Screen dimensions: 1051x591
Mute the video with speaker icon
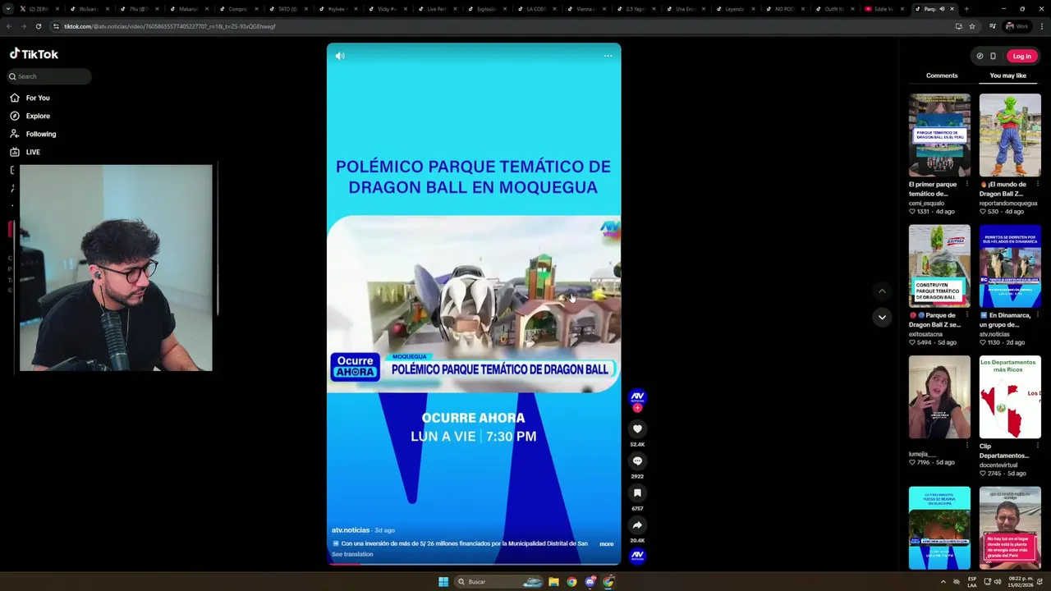(340, 56)
